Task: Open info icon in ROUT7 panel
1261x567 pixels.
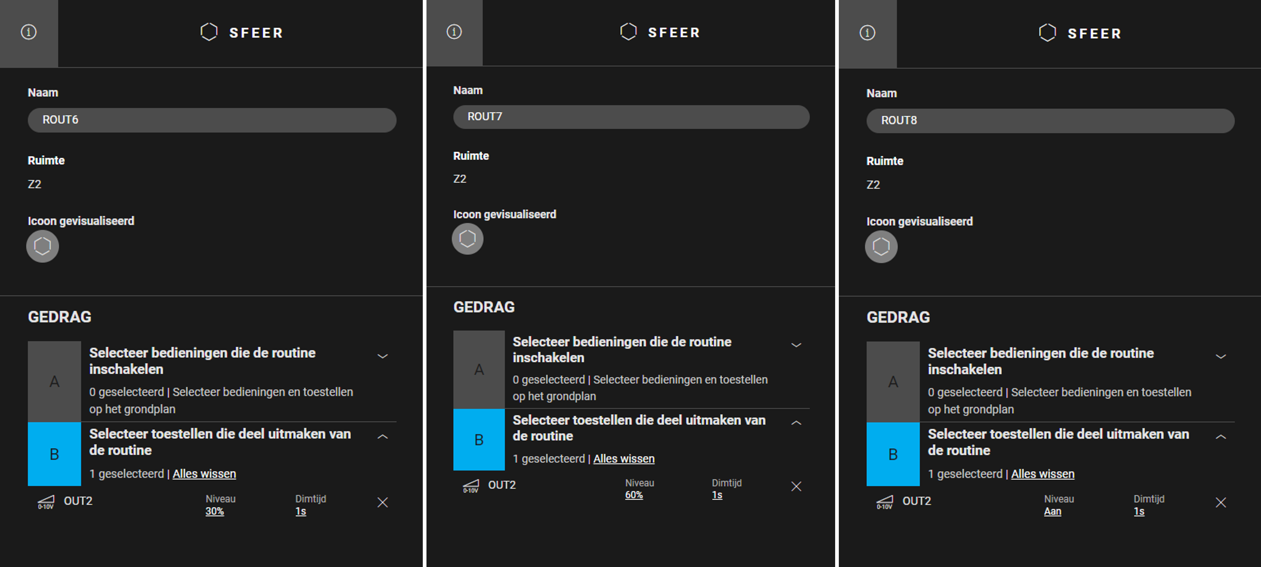Action: (454, 32)
